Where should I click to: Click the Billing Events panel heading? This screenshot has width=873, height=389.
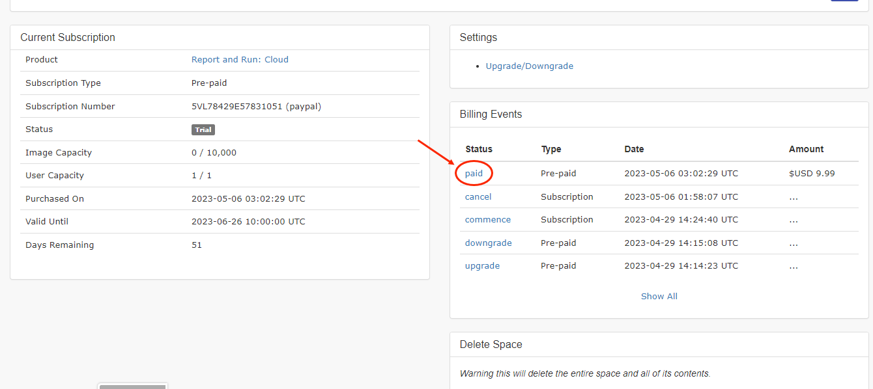(491, 114)
